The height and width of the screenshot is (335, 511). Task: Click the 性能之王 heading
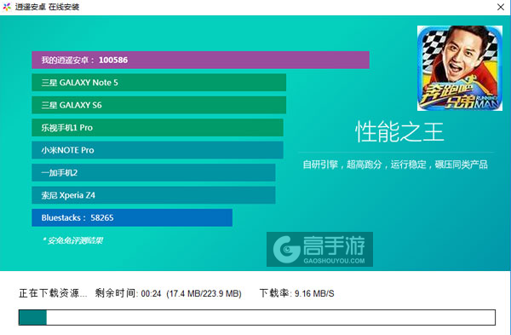click(399, 132)
